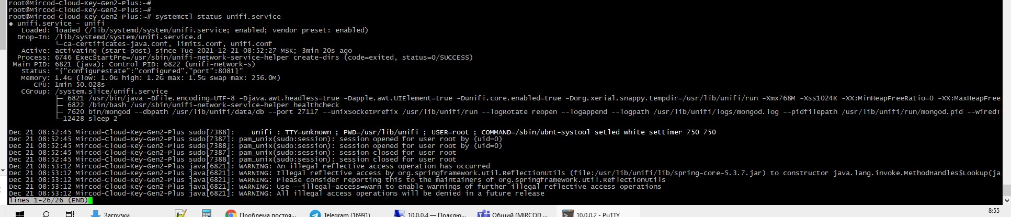Click the clock showing 8:55

point(994,211)
